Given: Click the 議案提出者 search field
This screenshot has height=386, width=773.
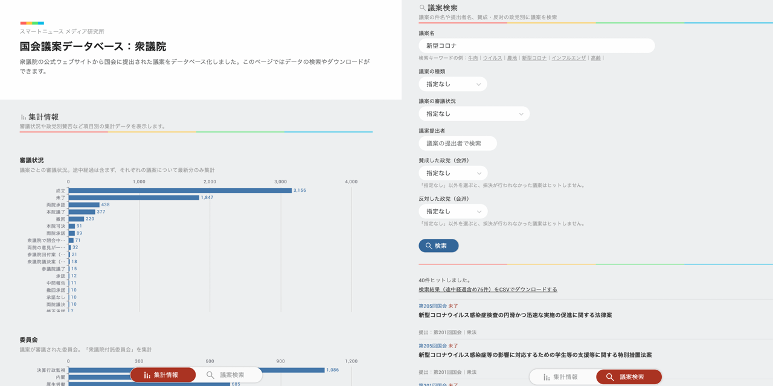Looking at the screenshot, I should pyautogui.click(x=456, y=143).
